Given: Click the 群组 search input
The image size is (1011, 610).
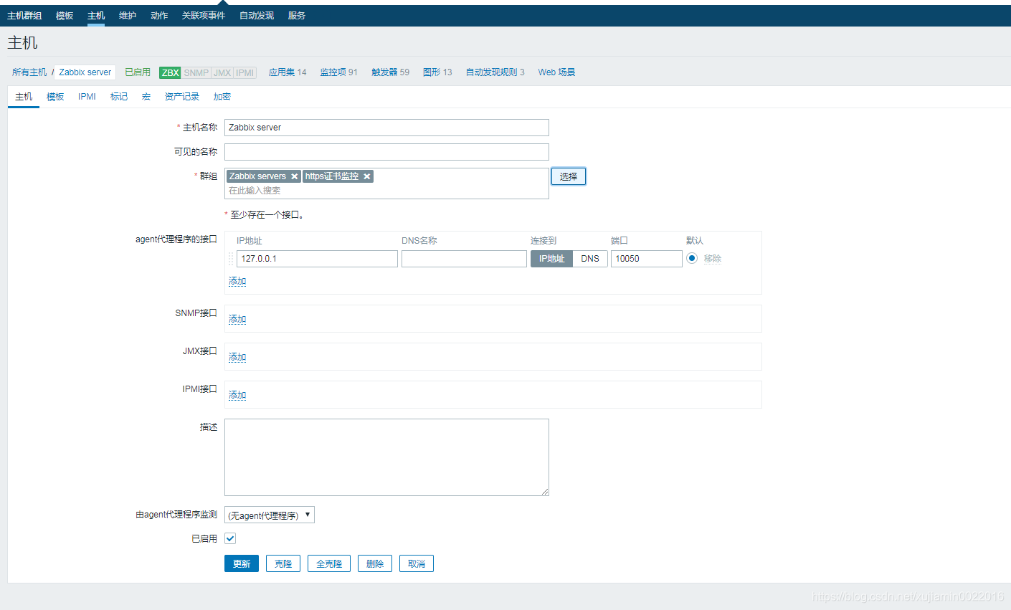Looking at the screenshot, I should [386, 191].
